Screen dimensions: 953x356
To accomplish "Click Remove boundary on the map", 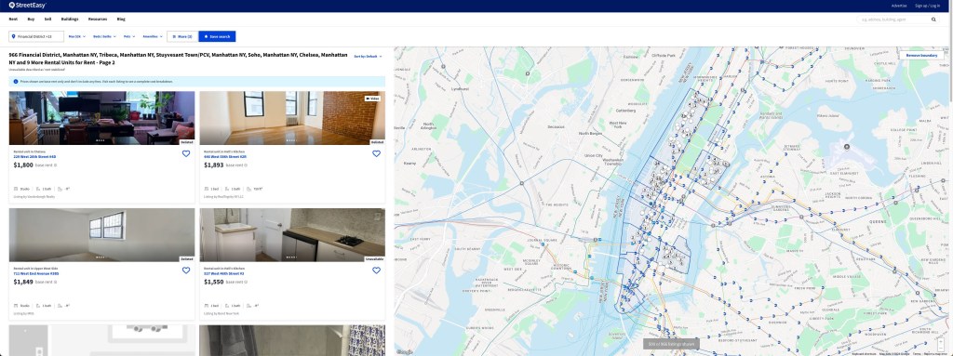I will (921, 55).
